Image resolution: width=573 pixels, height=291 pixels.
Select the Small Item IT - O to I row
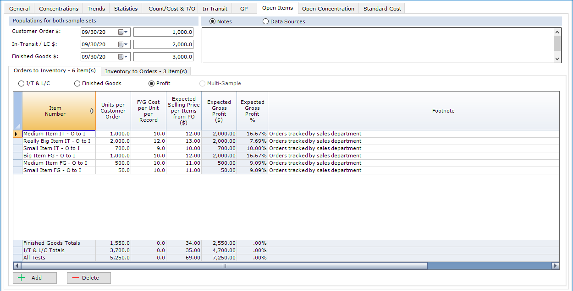coord(50,148)
